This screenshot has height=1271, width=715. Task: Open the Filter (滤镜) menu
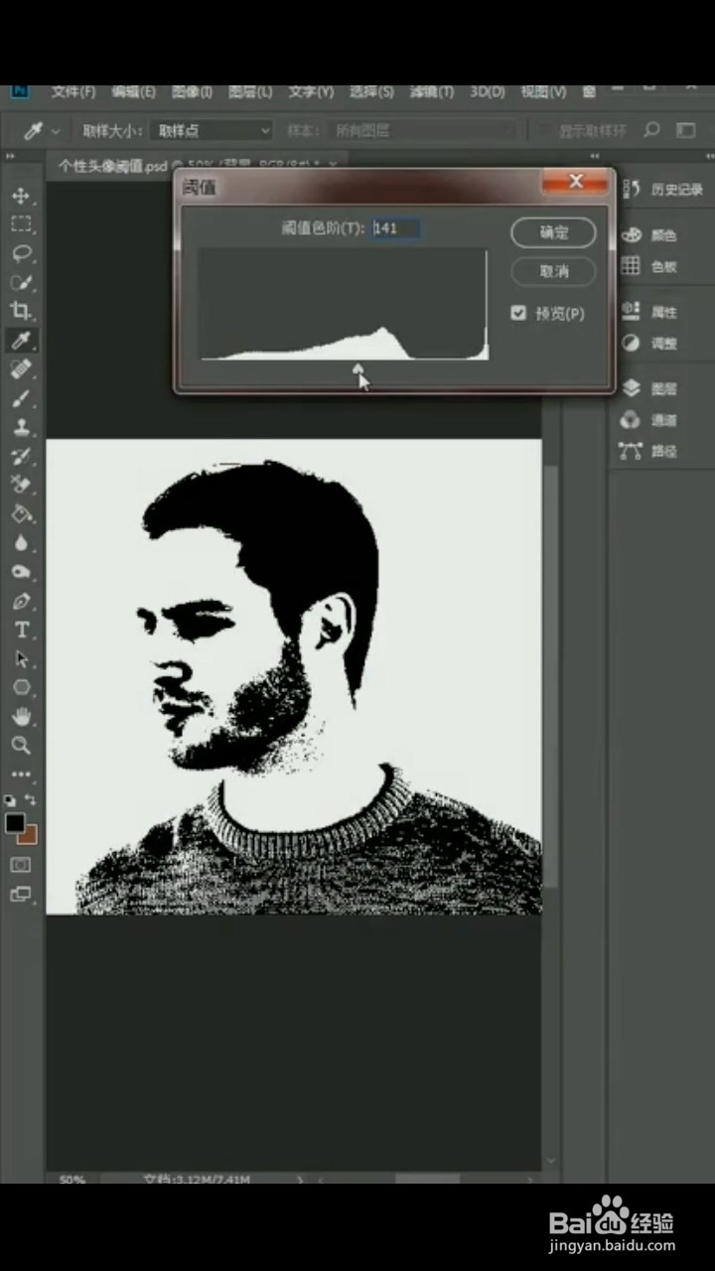point(432,91)
